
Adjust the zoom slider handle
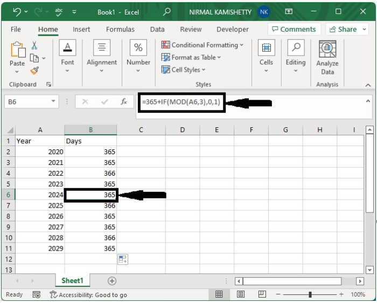point(310,294)
